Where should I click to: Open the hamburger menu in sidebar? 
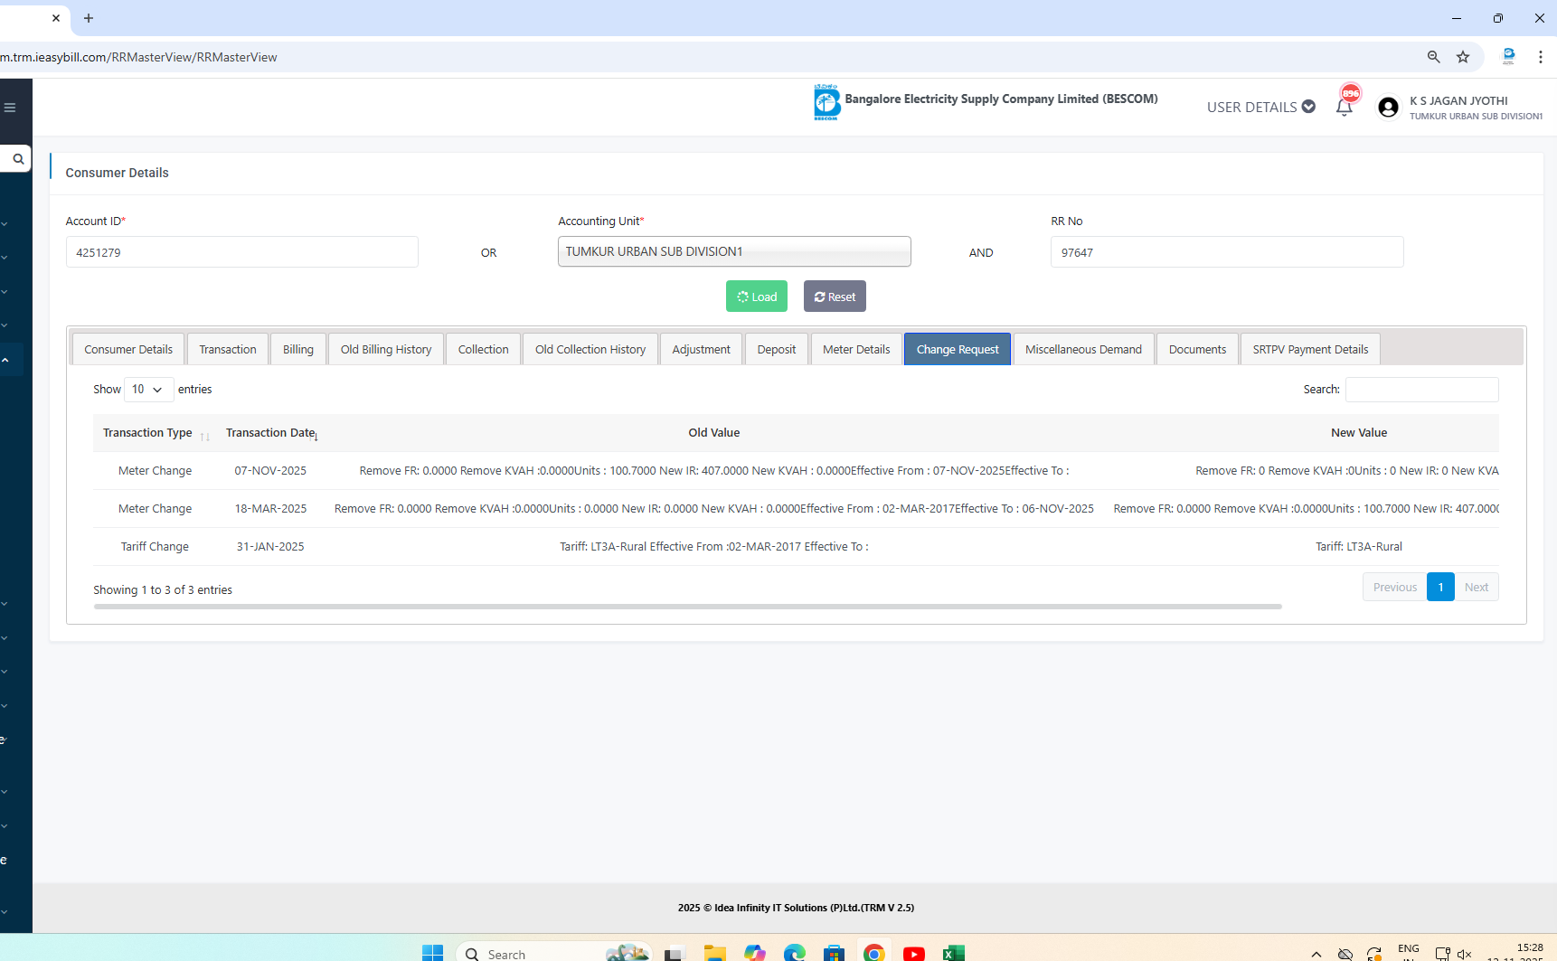point(10,108)
